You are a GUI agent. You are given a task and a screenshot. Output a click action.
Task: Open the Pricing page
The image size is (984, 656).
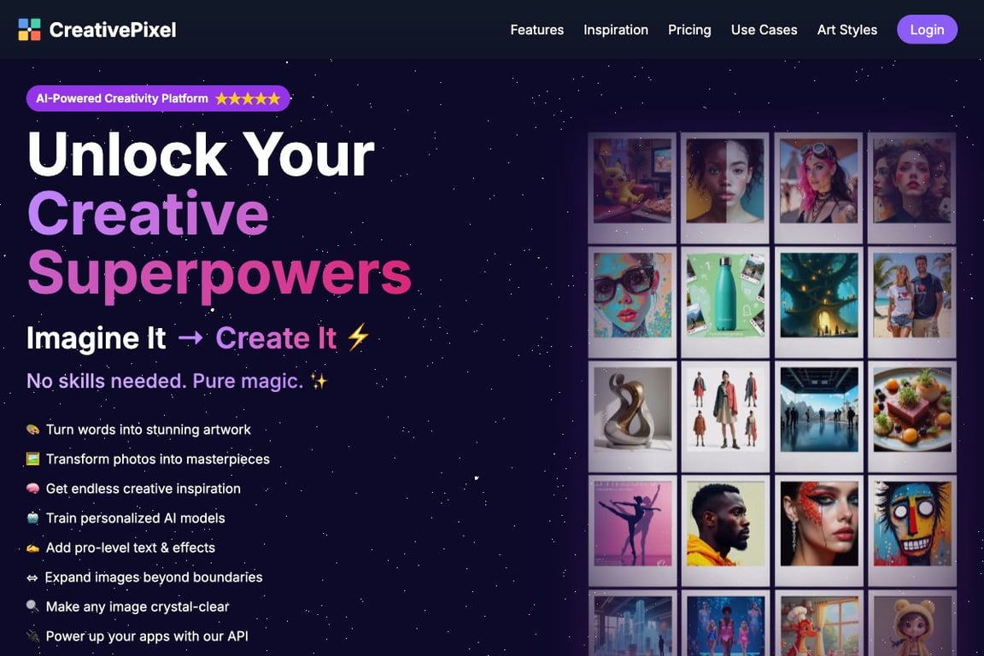coord(689,30)
